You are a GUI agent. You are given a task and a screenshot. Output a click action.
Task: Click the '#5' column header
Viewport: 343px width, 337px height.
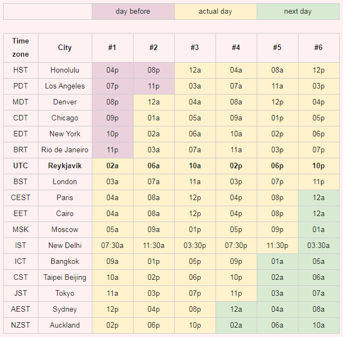click(278, 48)
